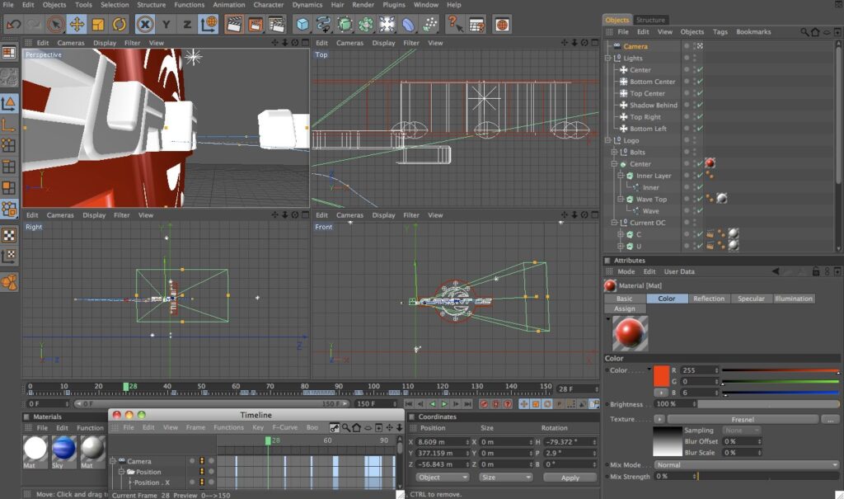Activate the Scale tool
Image resolution: width=844 pixels, height=499 pixels.
pos(98,24)
